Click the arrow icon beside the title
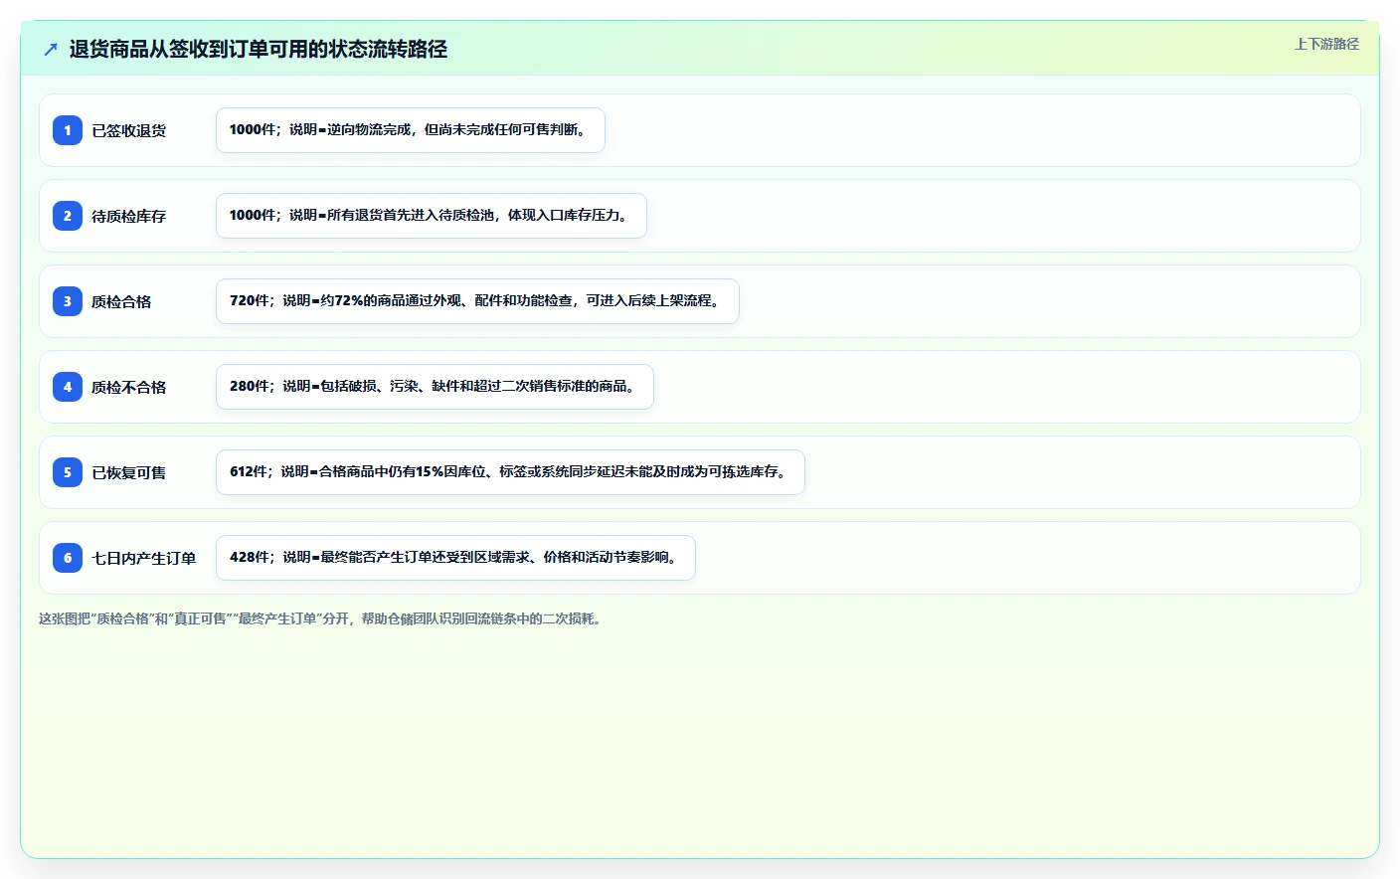The width and height of the screenshot is (1400, 879). click(x=51, y=49)
